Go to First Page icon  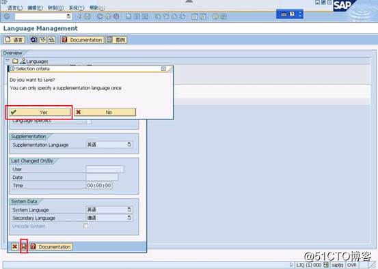158,16
